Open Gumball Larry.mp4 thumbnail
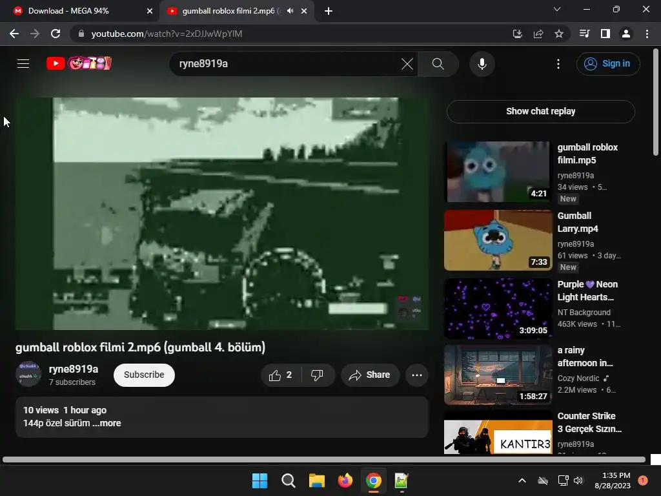Screen dimensions: 661x496 point(498,240)
